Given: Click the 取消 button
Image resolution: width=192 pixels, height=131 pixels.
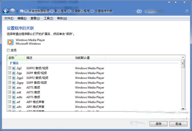Looking at the screenshot, I should coord(178,124).
